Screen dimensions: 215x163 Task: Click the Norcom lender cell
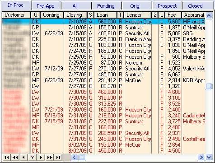click(138, 63)
